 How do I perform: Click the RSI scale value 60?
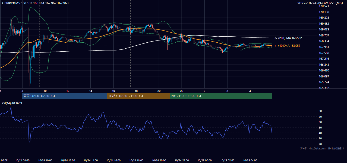click(320, 122)
